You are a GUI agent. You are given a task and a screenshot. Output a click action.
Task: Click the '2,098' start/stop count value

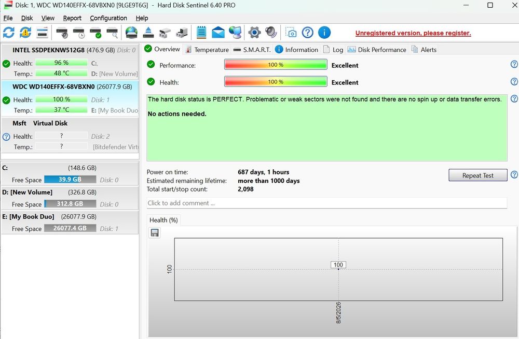click(x=245, y=189)
